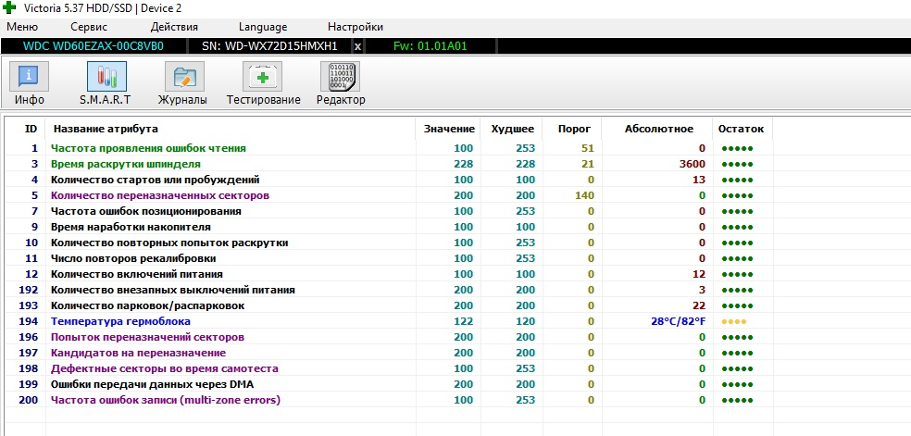The image size is (911, 436).
Task: Click worst value 120 in temperature row
Action: tap(525, 321)
